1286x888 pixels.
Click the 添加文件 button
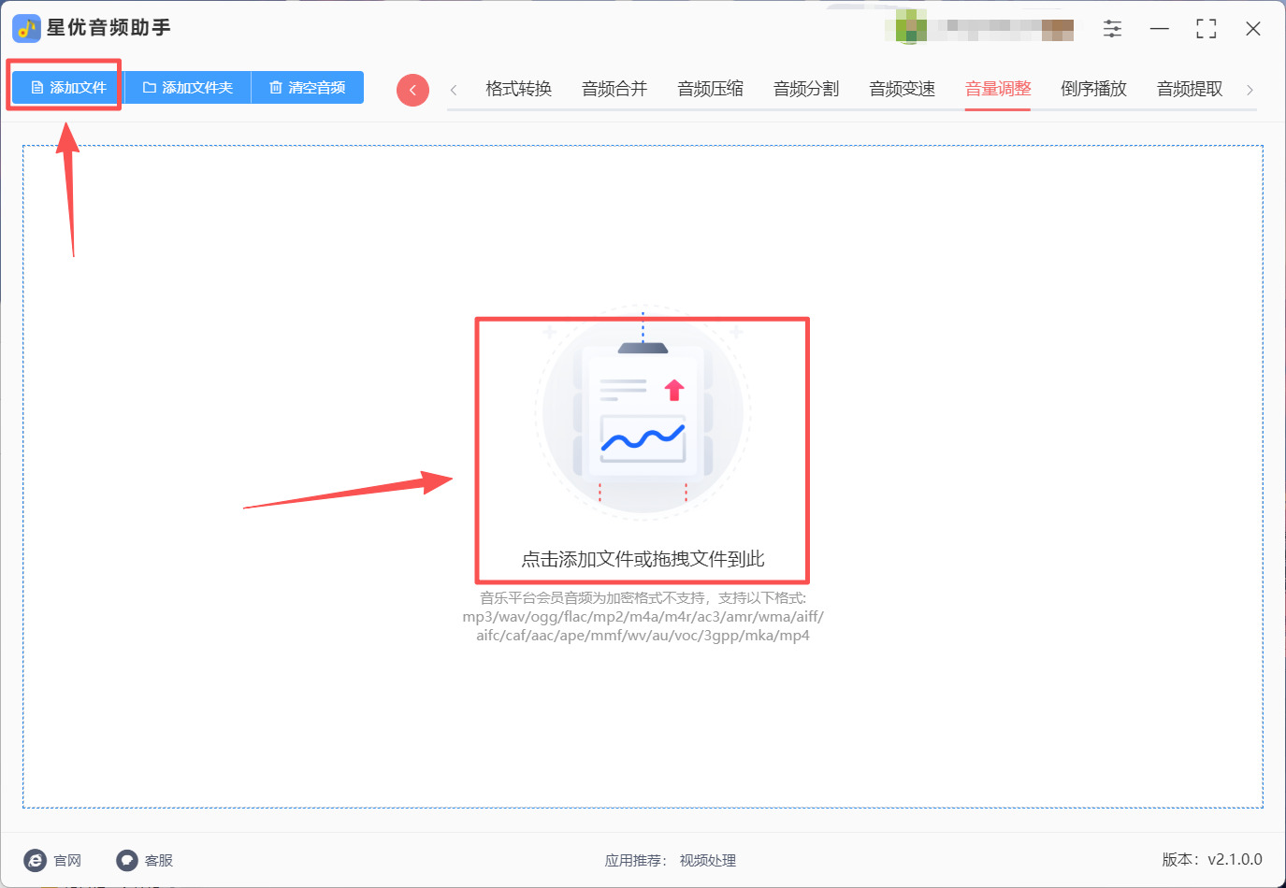68,88
